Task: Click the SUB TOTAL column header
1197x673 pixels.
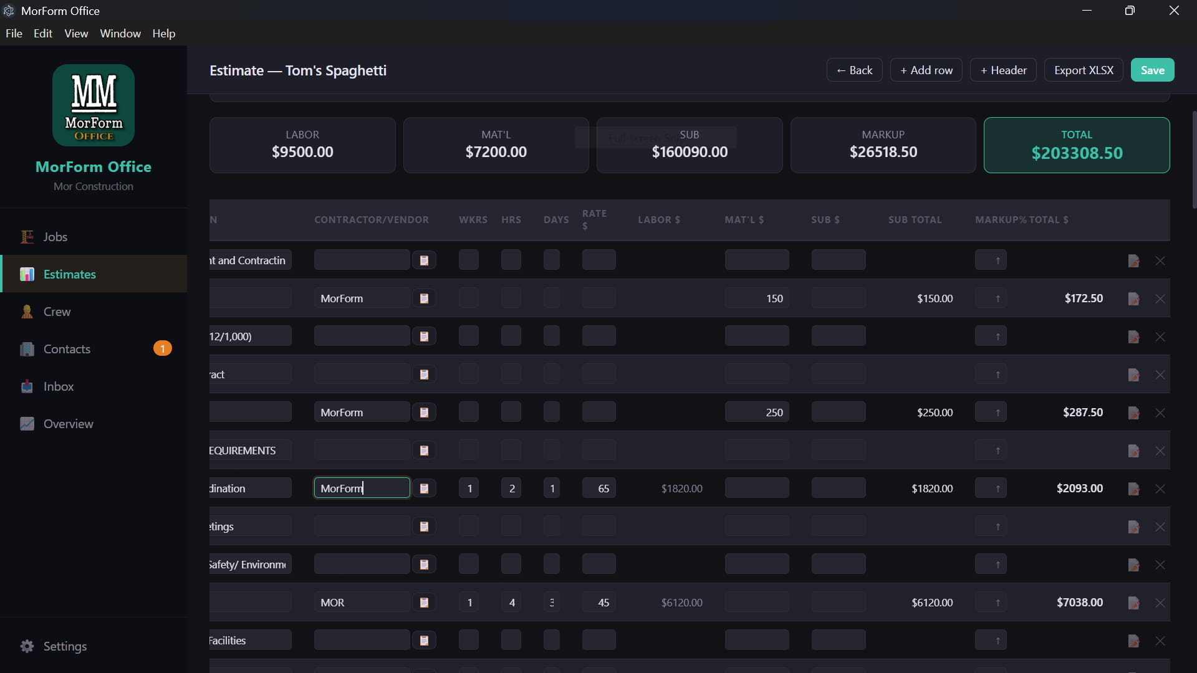Action: (x=915, y=220)
